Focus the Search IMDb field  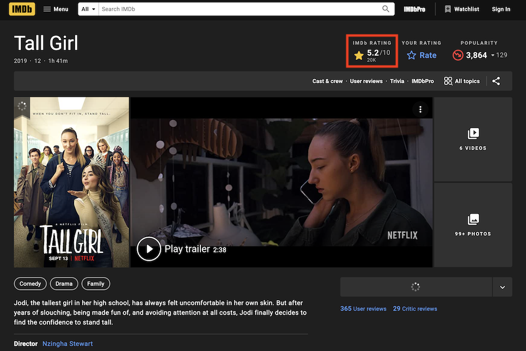[x=240, y=9]
